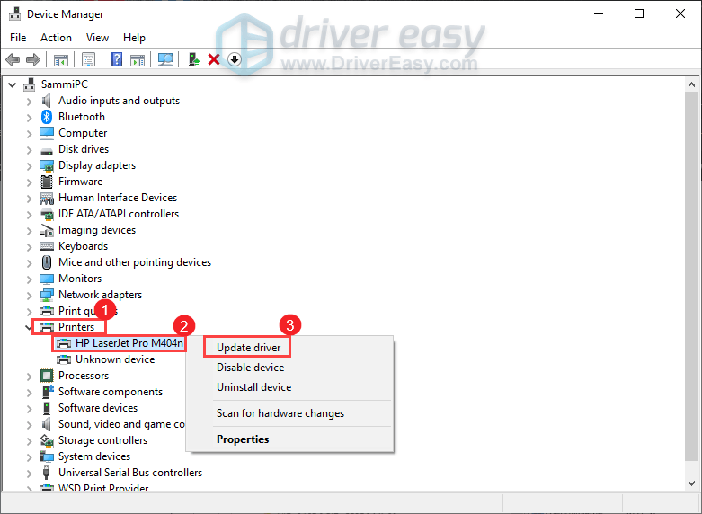
Task: Expand the Computer category
Action: point(30,133)
